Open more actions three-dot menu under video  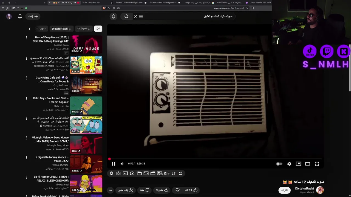(x=110, y=190)
